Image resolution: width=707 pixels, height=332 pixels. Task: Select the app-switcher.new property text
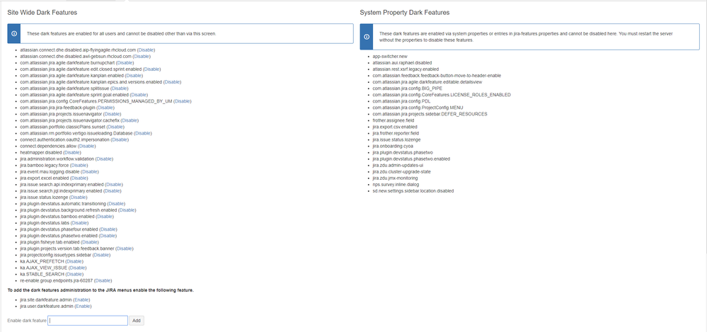[390, 57]
